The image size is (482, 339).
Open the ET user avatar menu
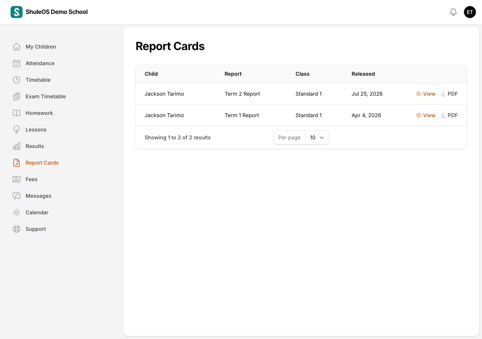pyautogui.click(x=470, y=12)
